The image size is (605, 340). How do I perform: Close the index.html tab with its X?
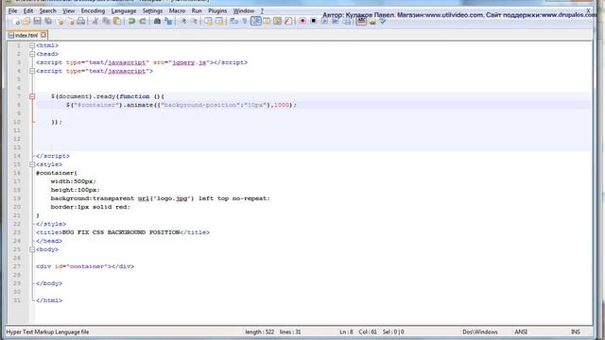pyautogui.click(x=43, y=35)
